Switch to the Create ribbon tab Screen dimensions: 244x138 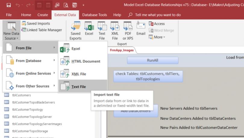(x=43, y=15)
